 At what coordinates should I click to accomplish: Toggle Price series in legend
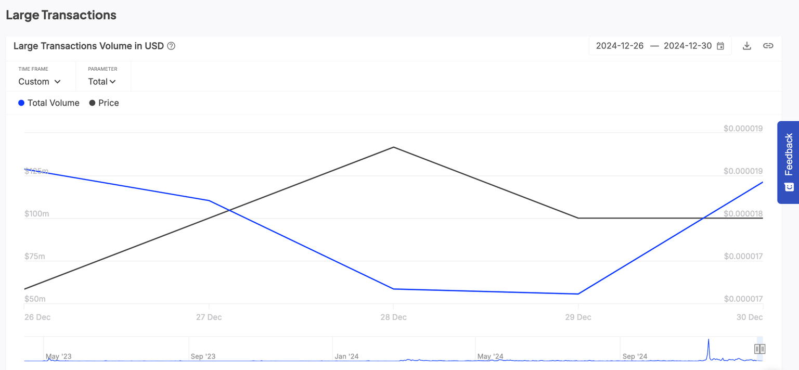pyautogui.click(x=108, y=103)
